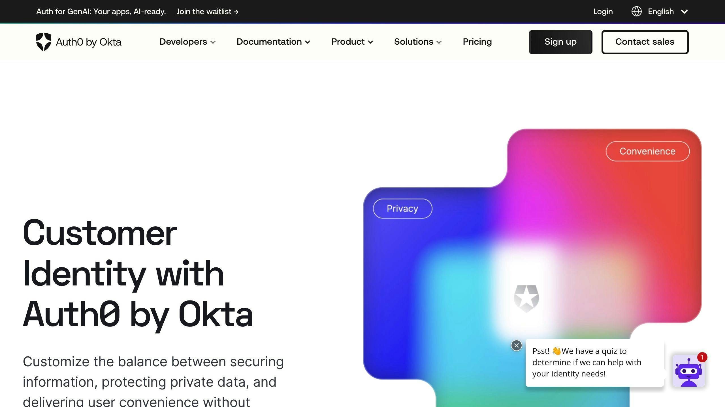Viewport: 725px width, 407px height.
Task: Click the Contact sales button
Action: click(645, 42)
